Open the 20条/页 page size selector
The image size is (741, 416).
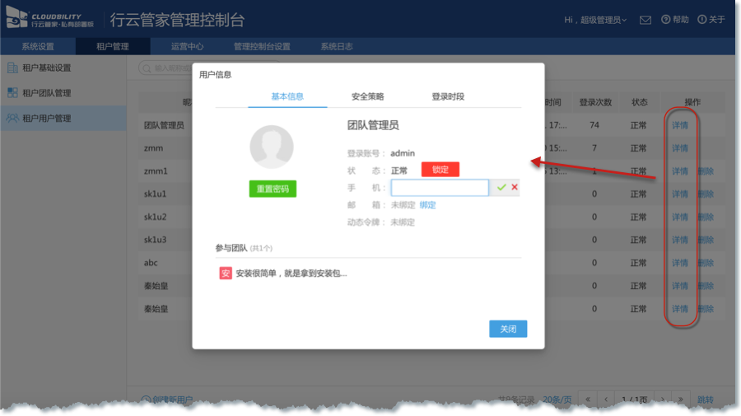click(559, 400)
